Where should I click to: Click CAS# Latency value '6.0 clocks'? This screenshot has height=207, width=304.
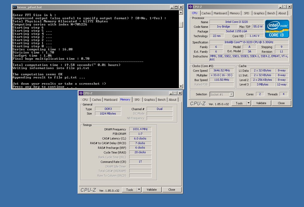coord(140,138)
